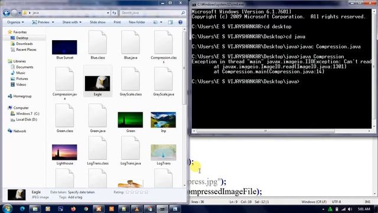This screenshot has width=378, height=213.
Task: Start a Slide show from the toolbar
Action: (x=97, y=22)
